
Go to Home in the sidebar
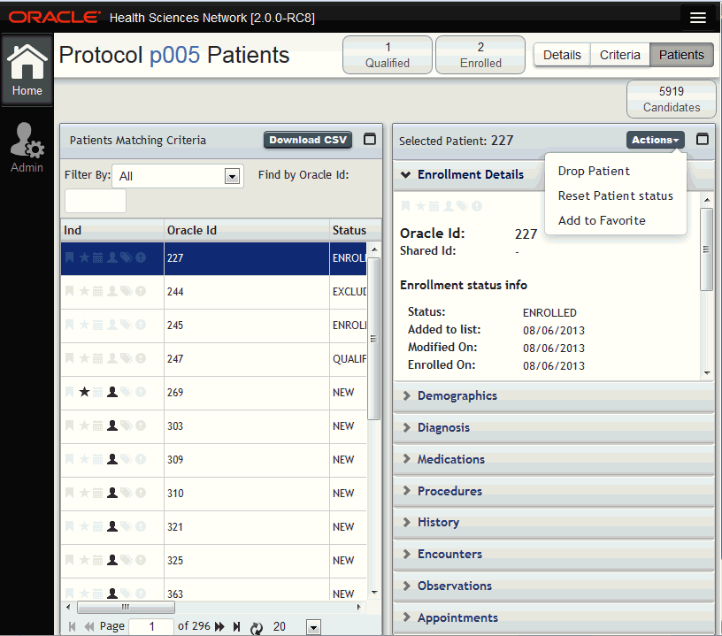27,70
